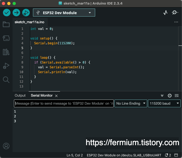Click line number 8 in the gutter
Viewport: 182px width, 158px height.
[x=22, y=62]
